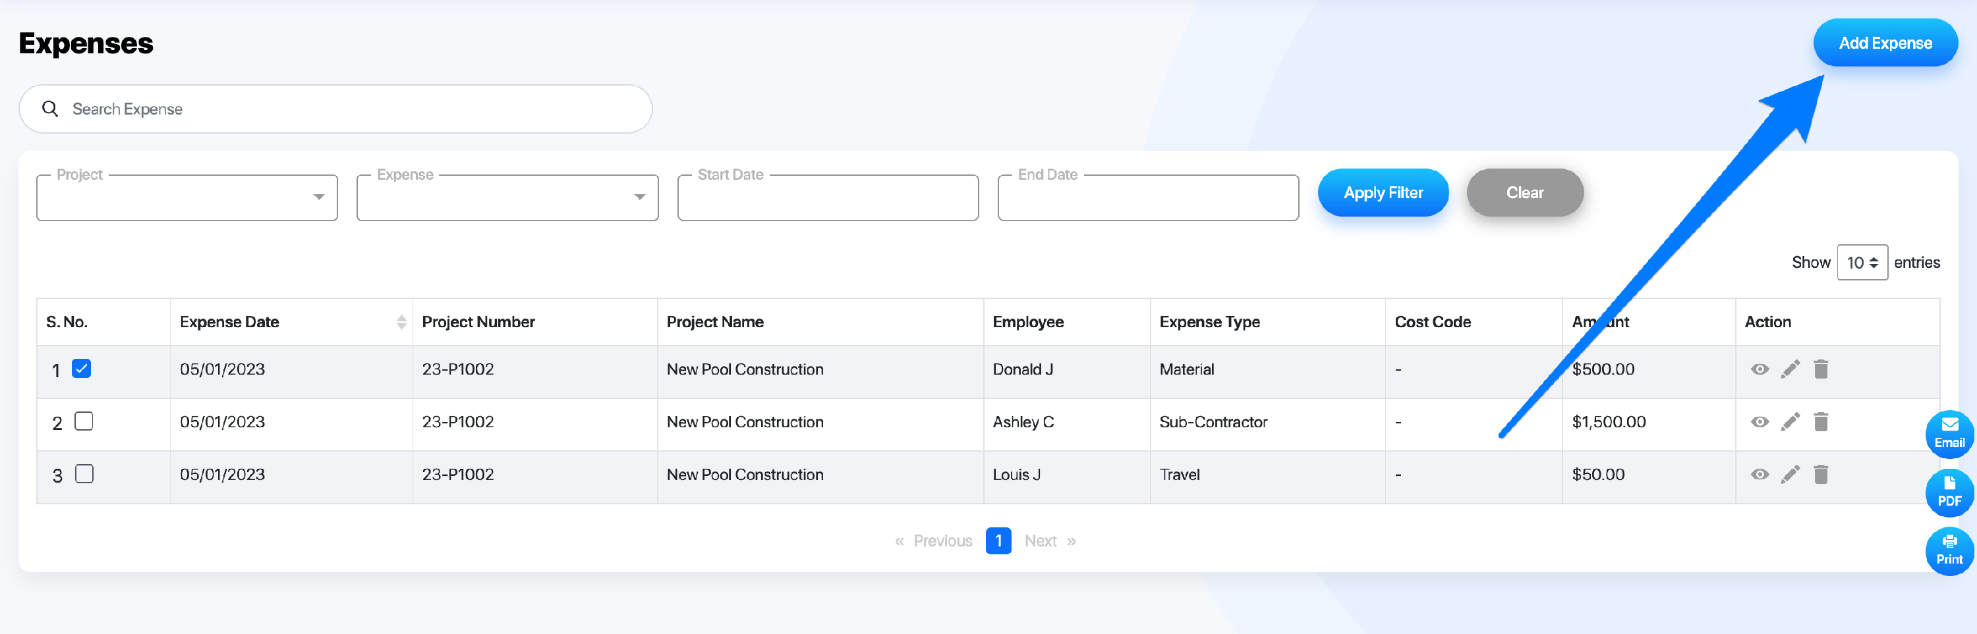Click the Start Date field
Image resolution: width=1977 pixels, height=634 pixels.
pyautogui.click(x=827, y=198)
